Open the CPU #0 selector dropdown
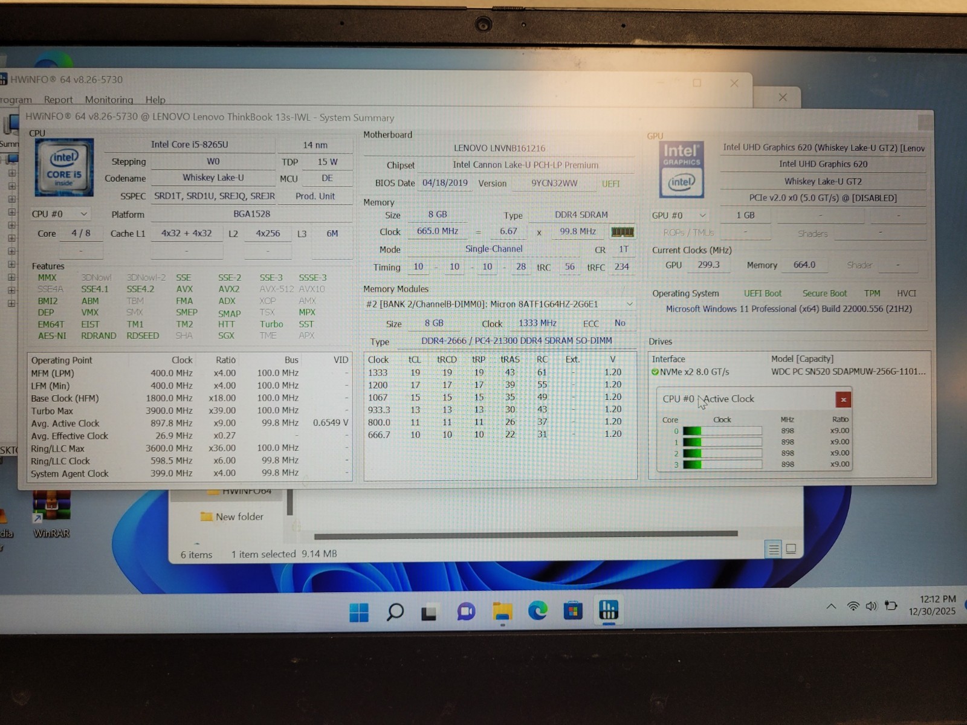This screenshot has width=967, height=725. pyautogui.click(x=60, y=214)
